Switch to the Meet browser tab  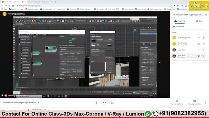13,2
